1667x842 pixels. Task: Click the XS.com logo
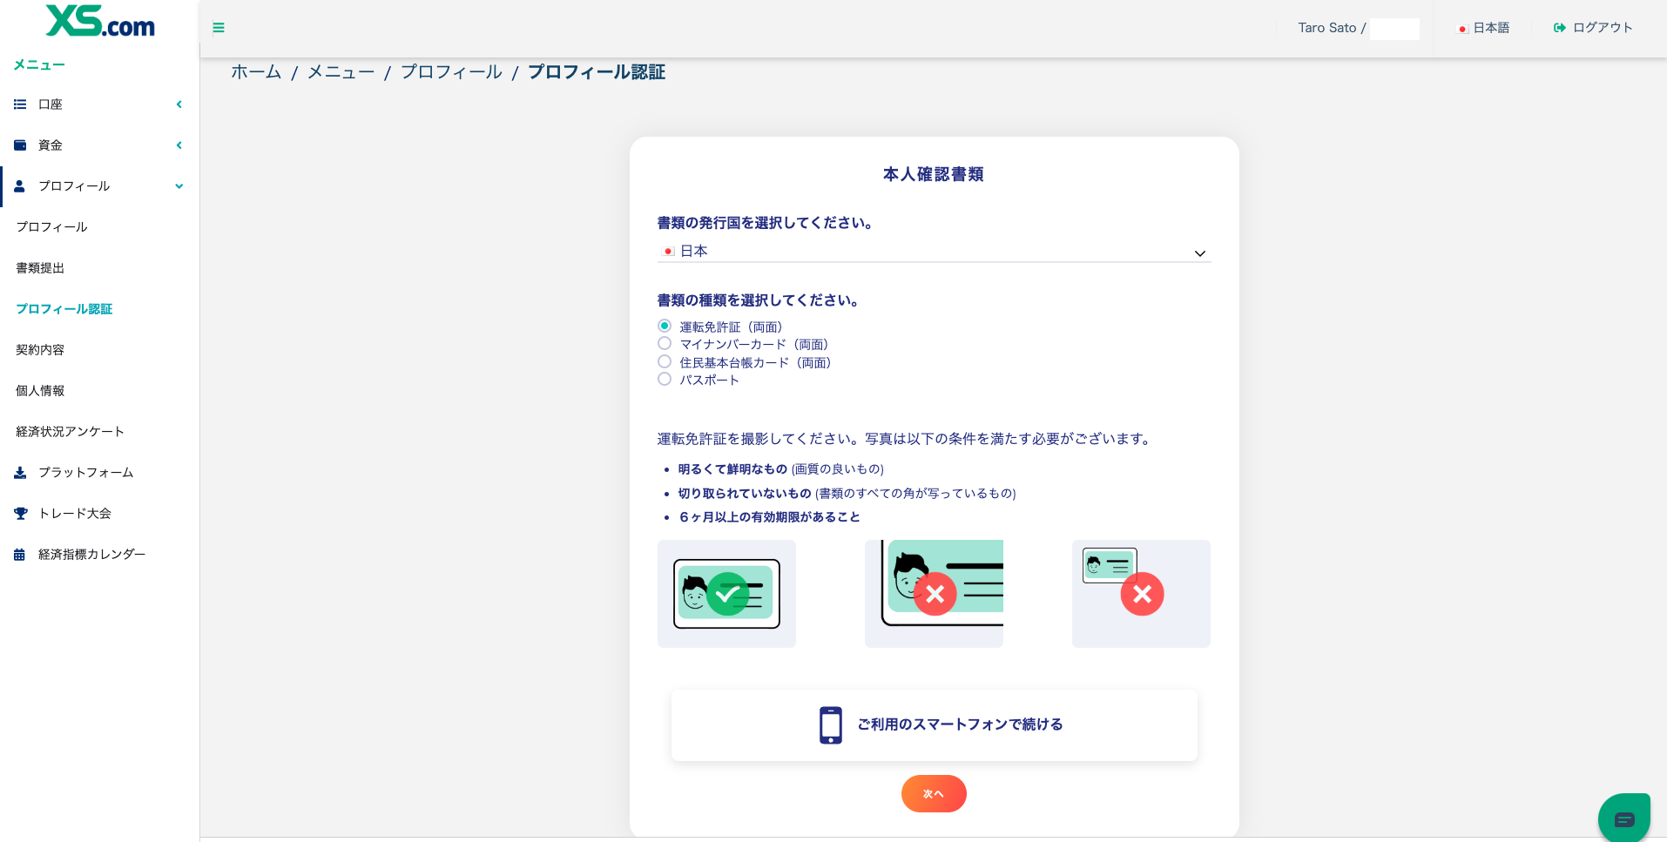pyautogui.click(x=100, y=22)
